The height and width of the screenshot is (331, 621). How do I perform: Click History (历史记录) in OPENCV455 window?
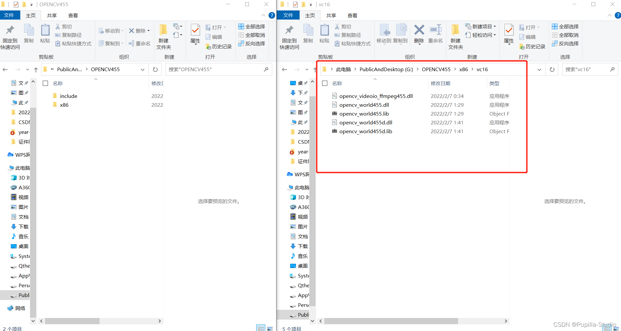click(x=219, y=47)
